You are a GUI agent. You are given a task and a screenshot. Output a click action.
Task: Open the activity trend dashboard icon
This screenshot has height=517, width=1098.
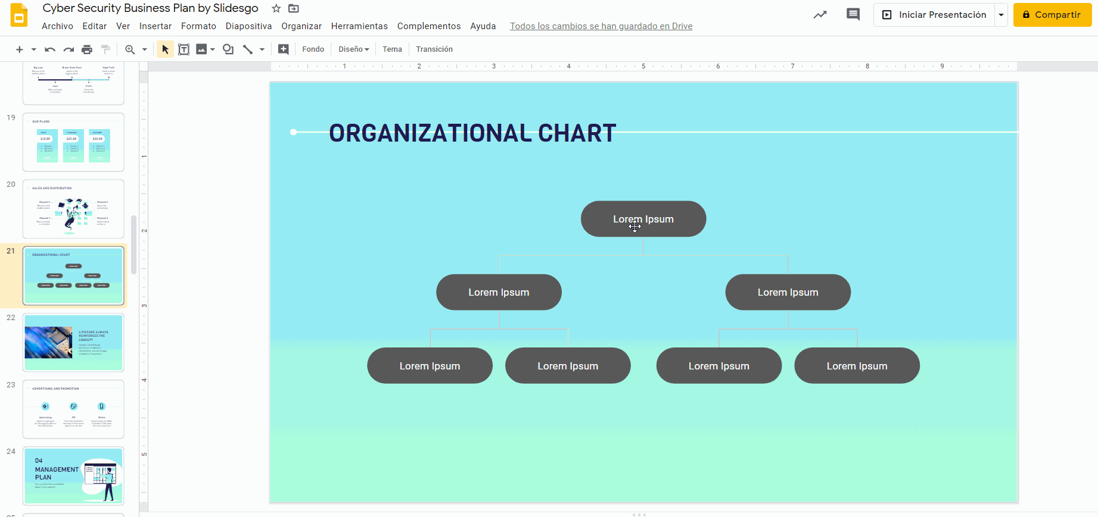[x=820, y=15]
